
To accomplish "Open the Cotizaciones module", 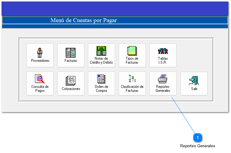I will click(x=71, y=83).
